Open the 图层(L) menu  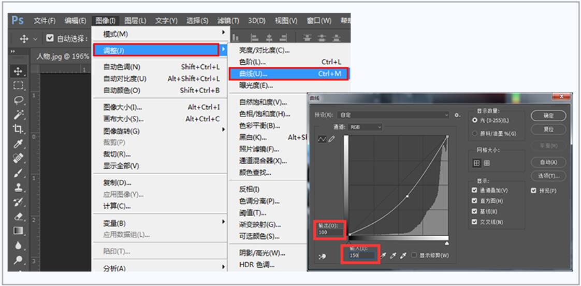pyautogui.click(x=135, y=21)
